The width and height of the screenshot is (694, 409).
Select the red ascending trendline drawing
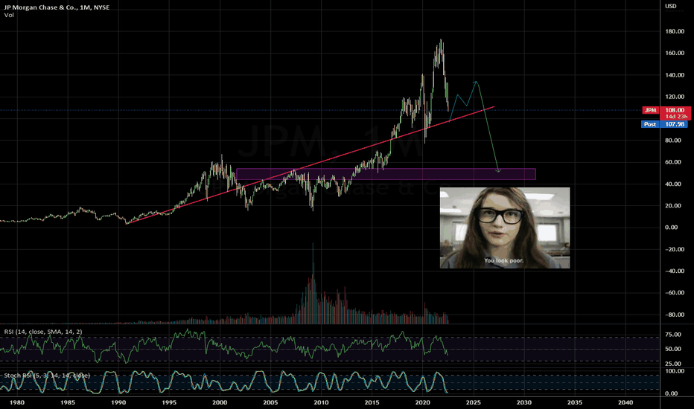coord(310,165)
